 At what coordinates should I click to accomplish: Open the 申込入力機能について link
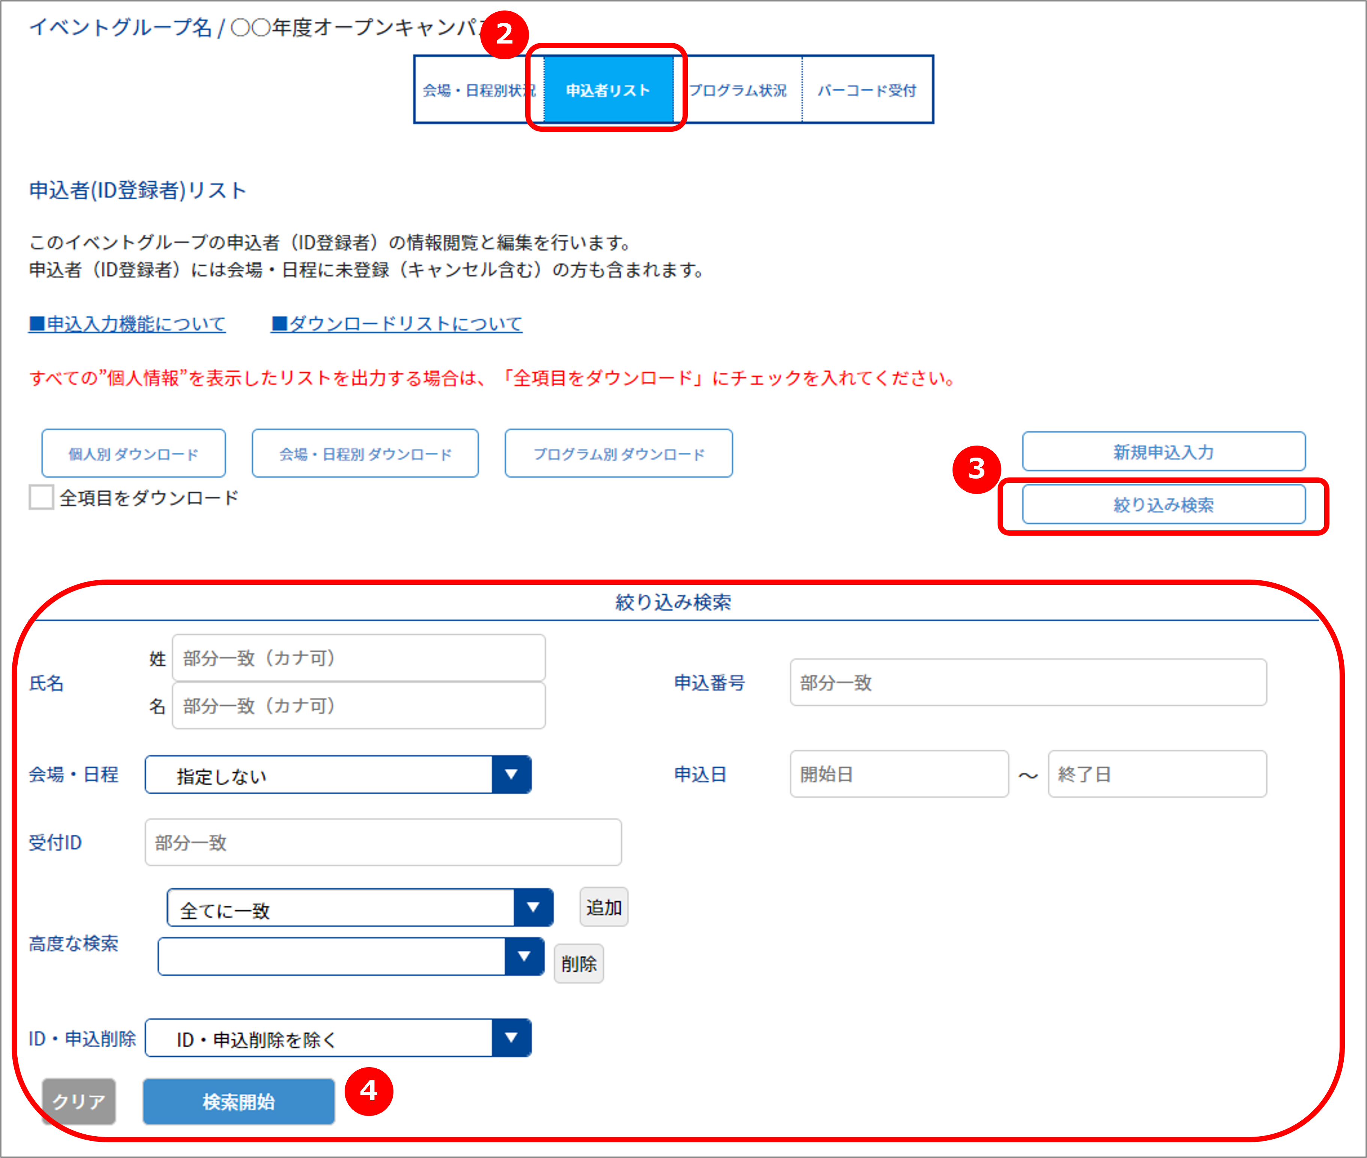click(127, 324)
